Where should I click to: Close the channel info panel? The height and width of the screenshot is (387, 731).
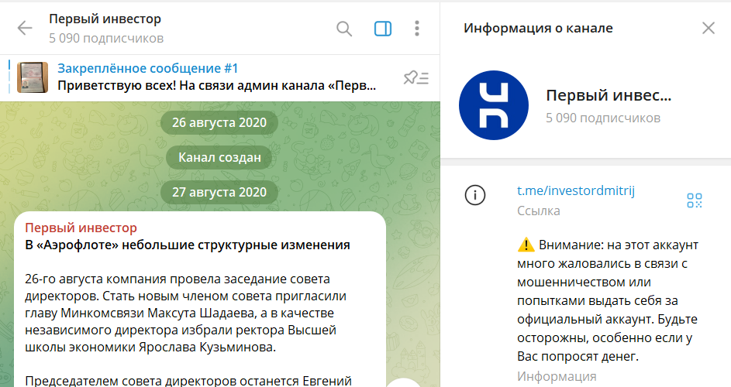pyautogui.click(x=709, y=28)
